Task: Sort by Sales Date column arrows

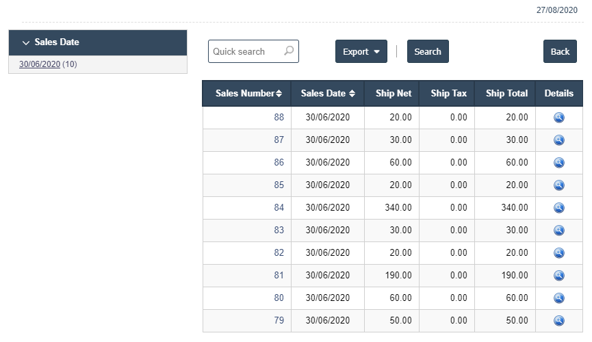Action: [352, 93]
